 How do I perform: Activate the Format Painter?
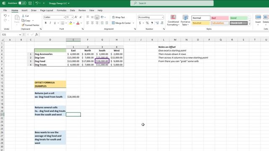tap(31, 25)
